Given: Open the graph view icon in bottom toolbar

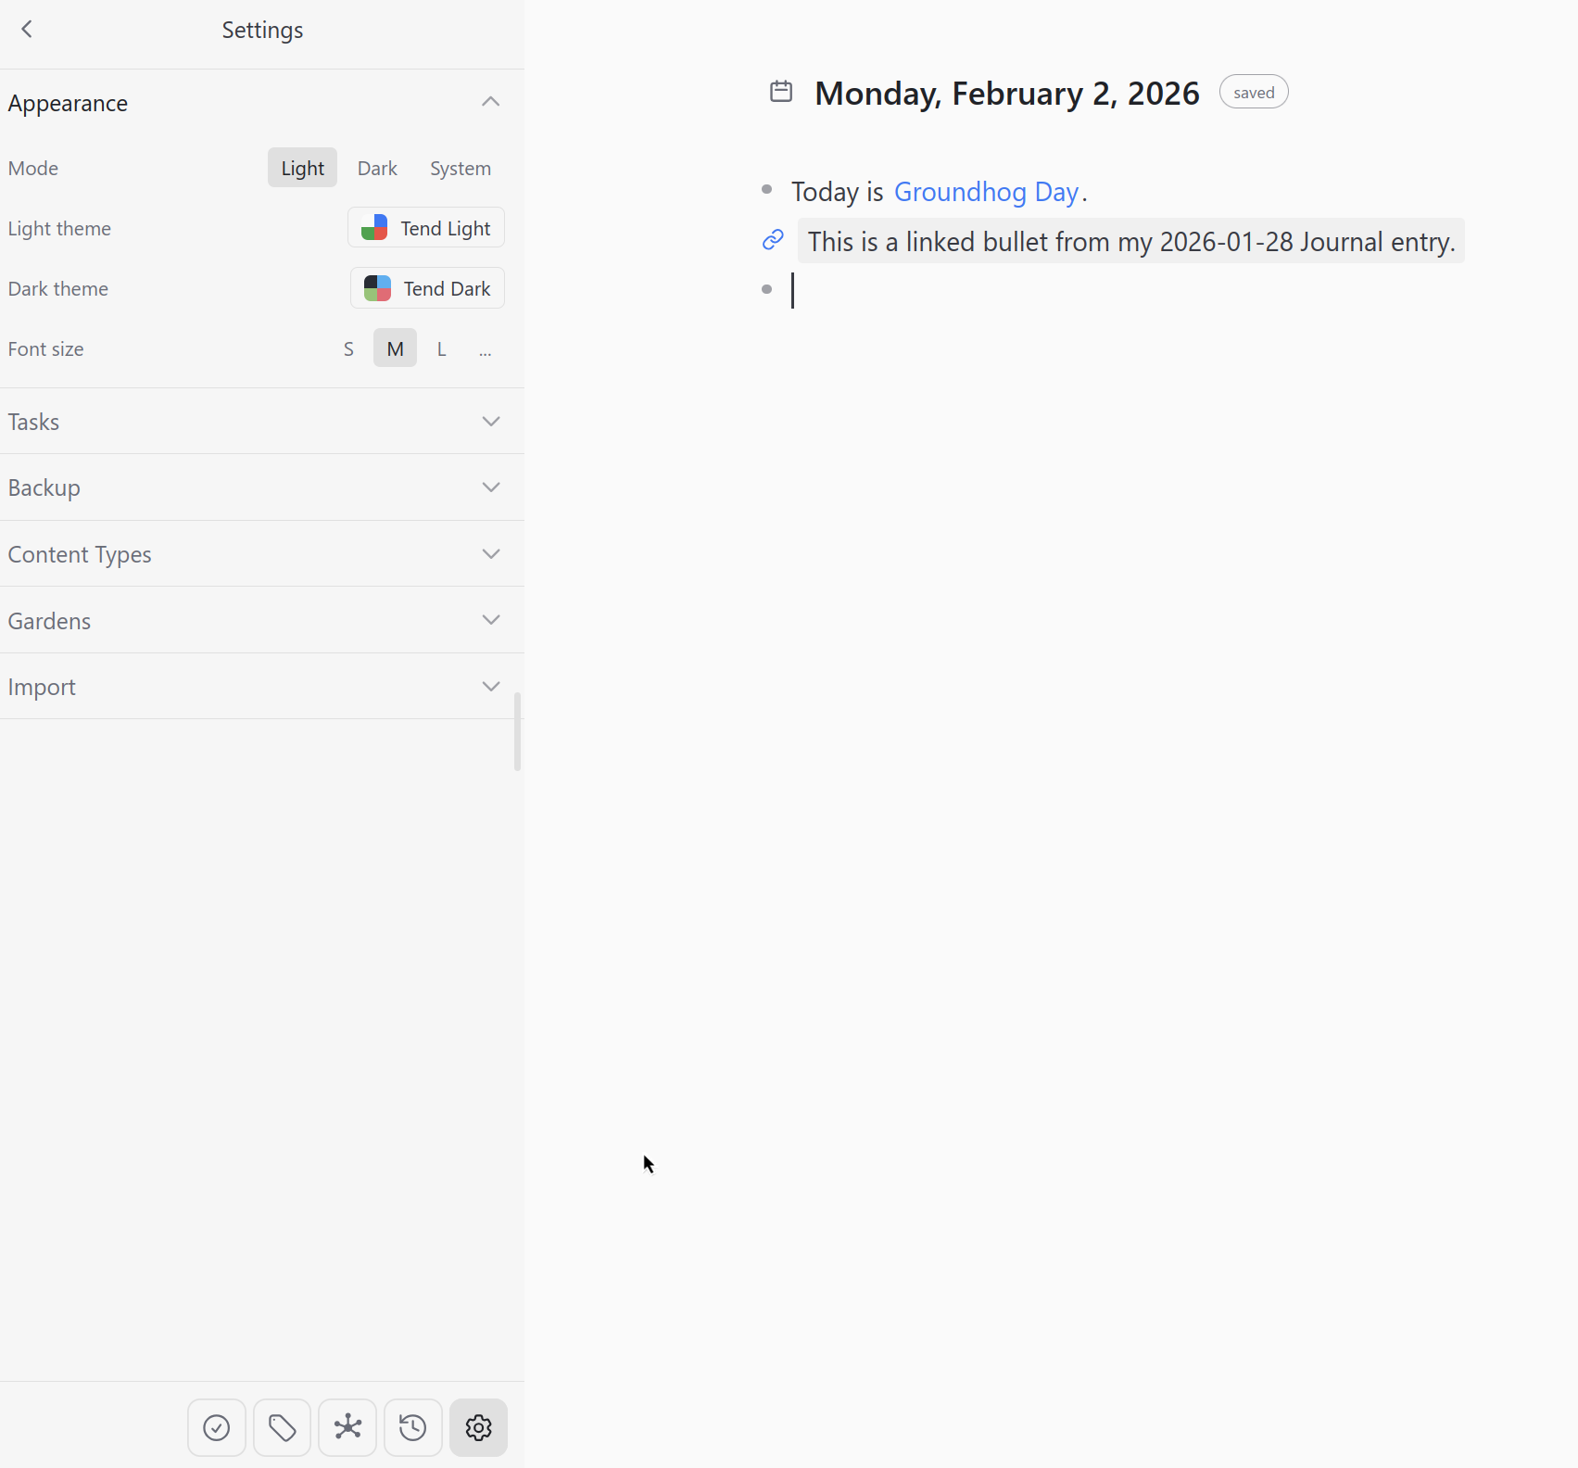Looking at the screenshot, I should tap(347, 1427).
